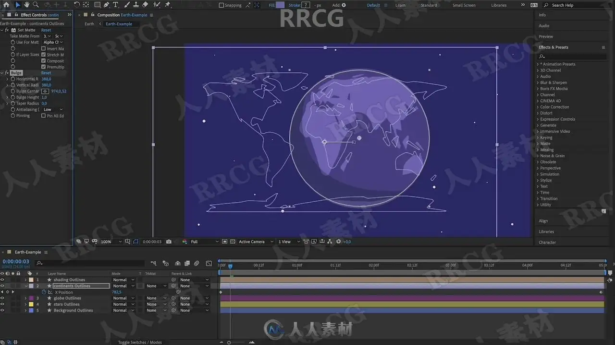Image resolution: width=615 pixels, height=345 pixels.
Task: Click Toggle Switches / Modes button
Action: (x=140, y=342)
